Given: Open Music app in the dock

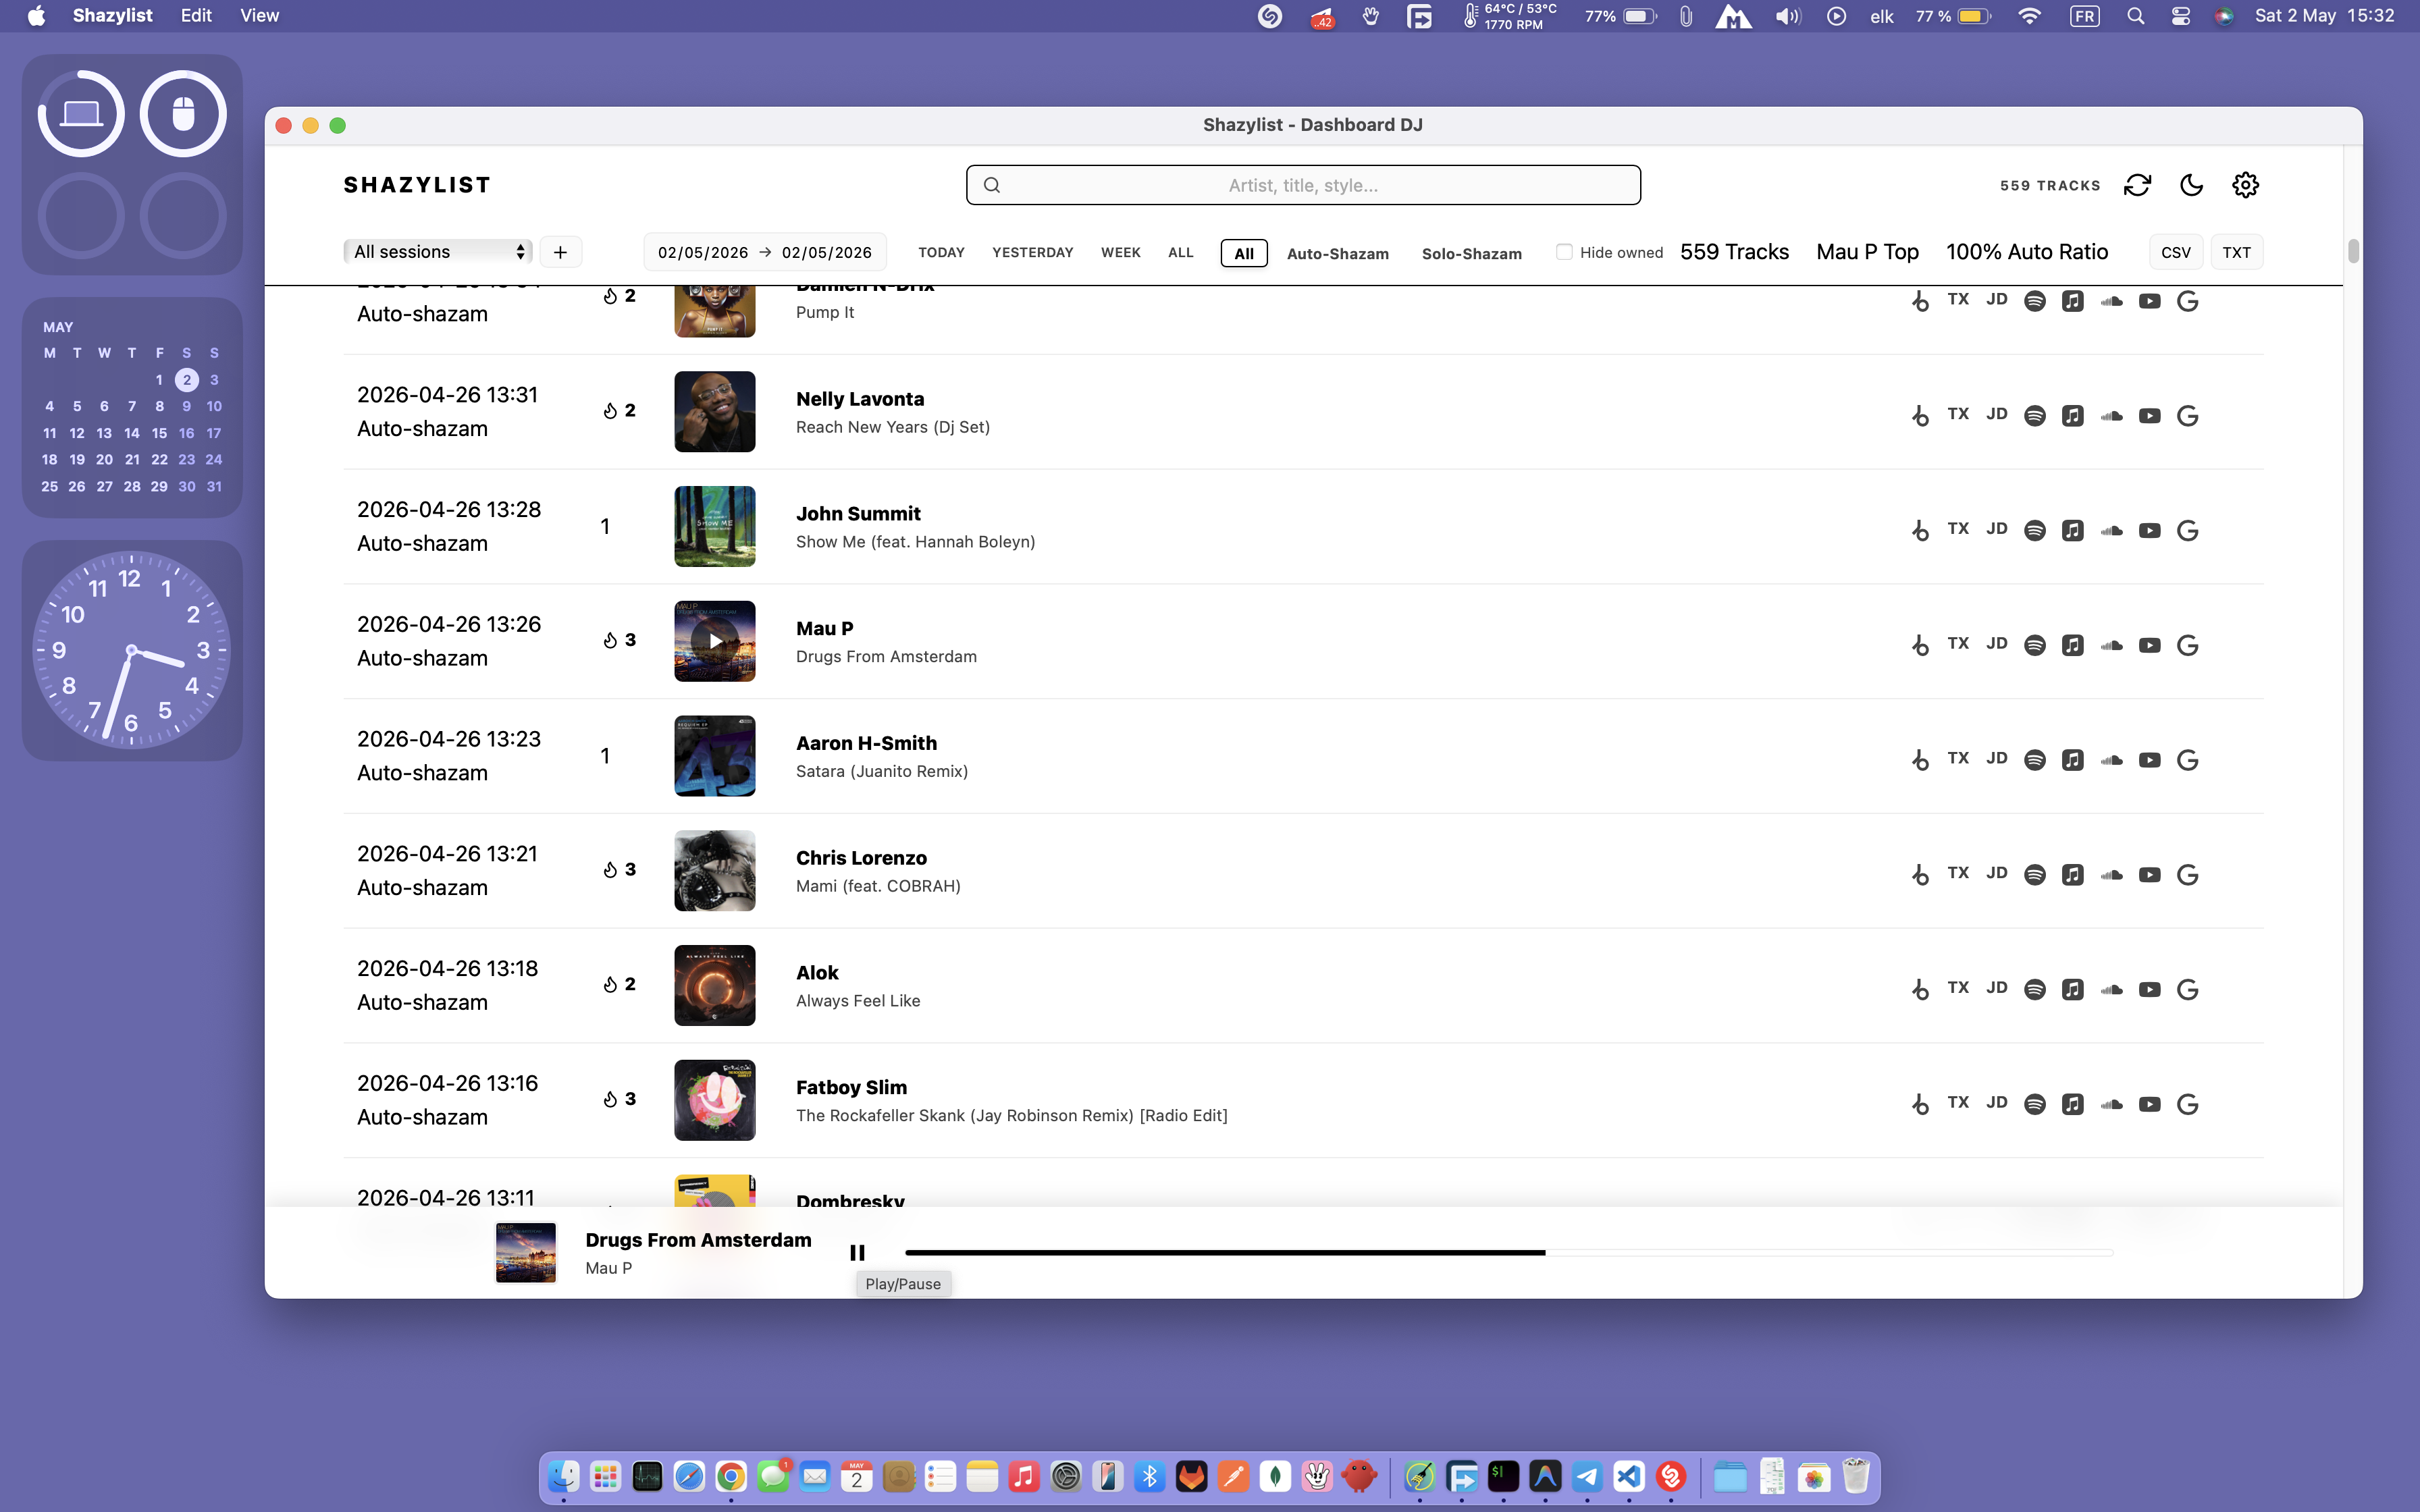Looking at the screenshot, I should (x=1024, y=1476).
